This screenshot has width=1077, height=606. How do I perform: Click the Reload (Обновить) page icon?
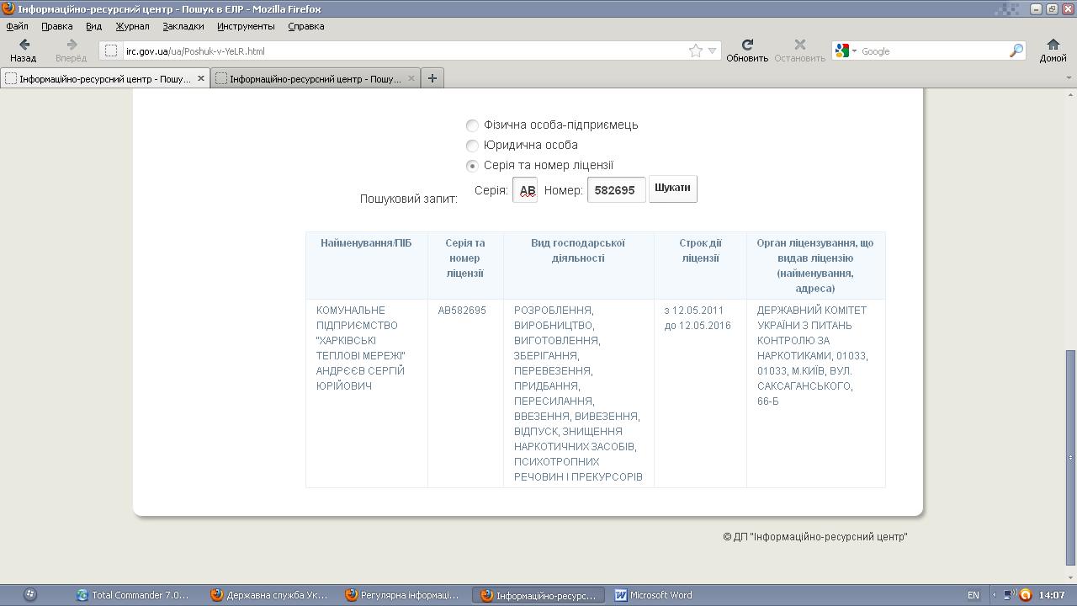[746, 45]
